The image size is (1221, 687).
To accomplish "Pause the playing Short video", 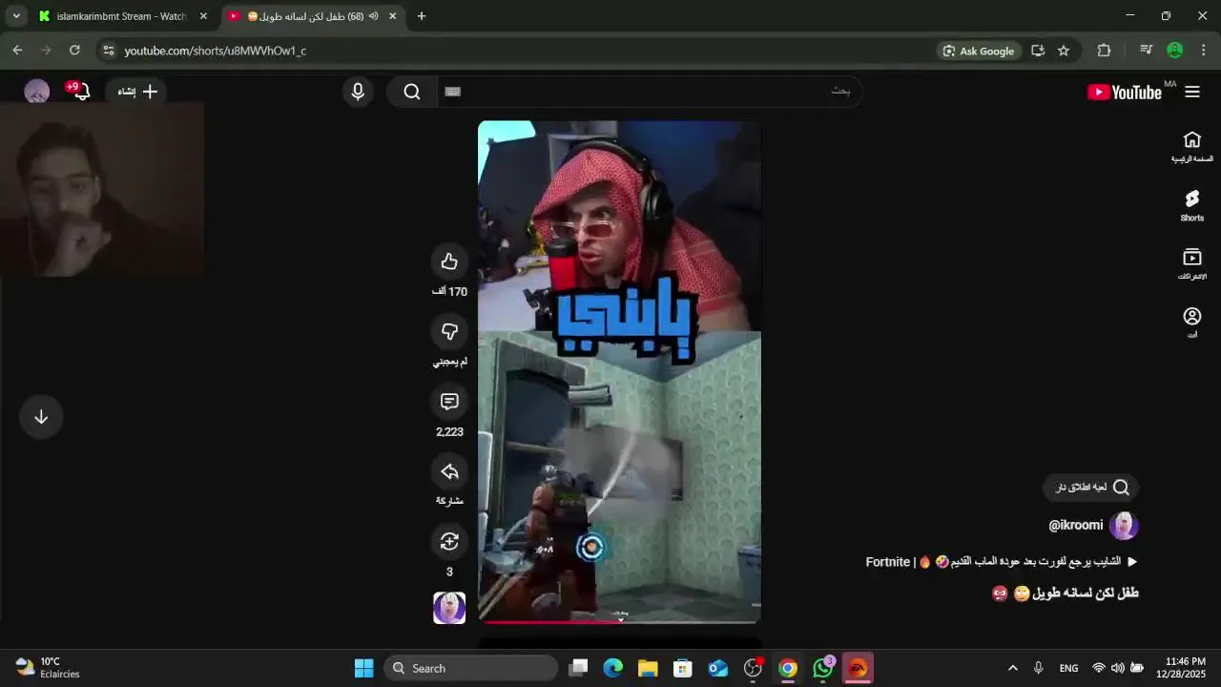I will pos(619,372).
